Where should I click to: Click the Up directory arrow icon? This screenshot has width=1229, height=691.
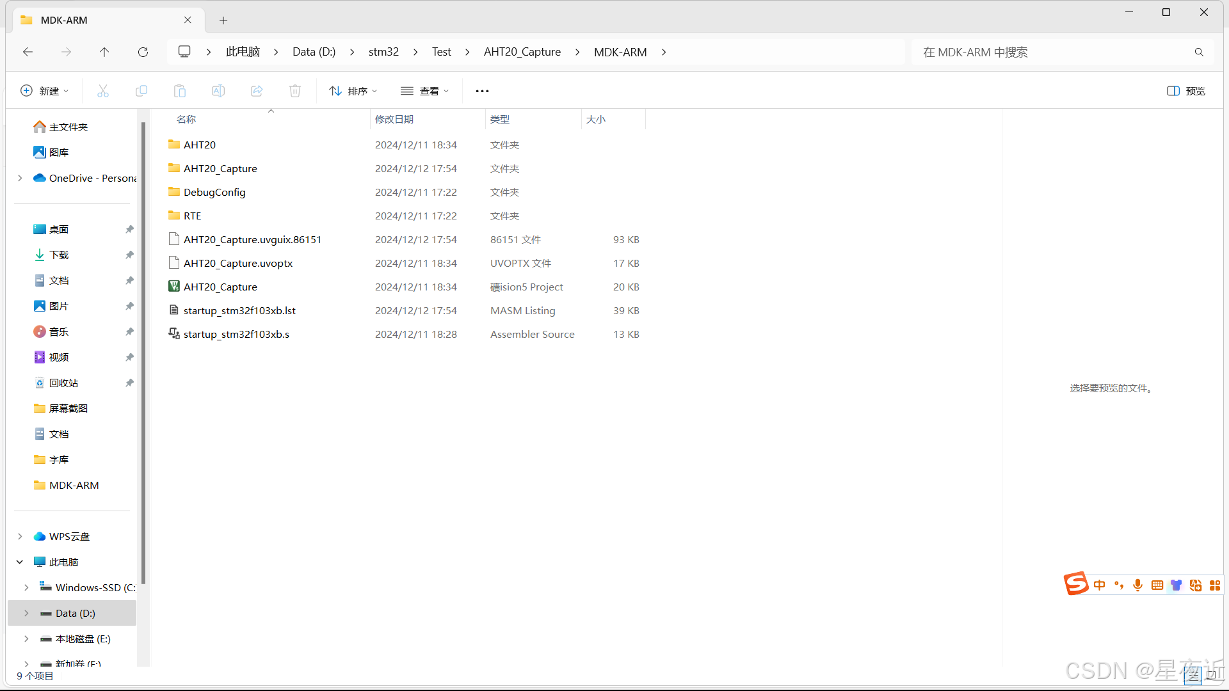pos(104,52)
